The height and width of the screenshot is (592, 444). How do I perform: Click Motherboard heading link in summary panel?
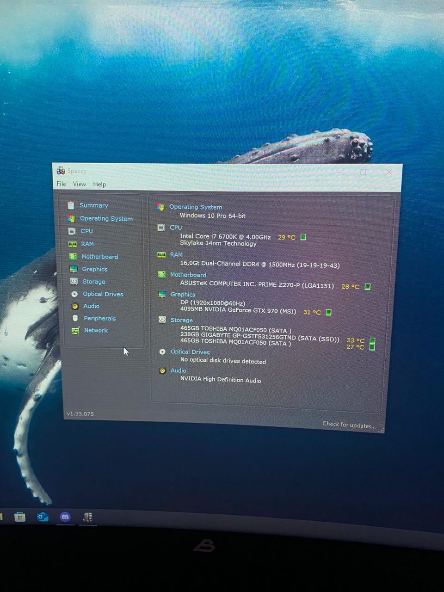pyautogui.click(x=188, y=275)
